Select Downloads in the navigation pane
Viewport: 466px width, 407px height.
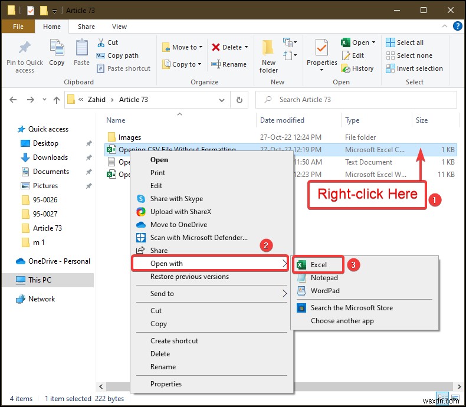point(50,157)
